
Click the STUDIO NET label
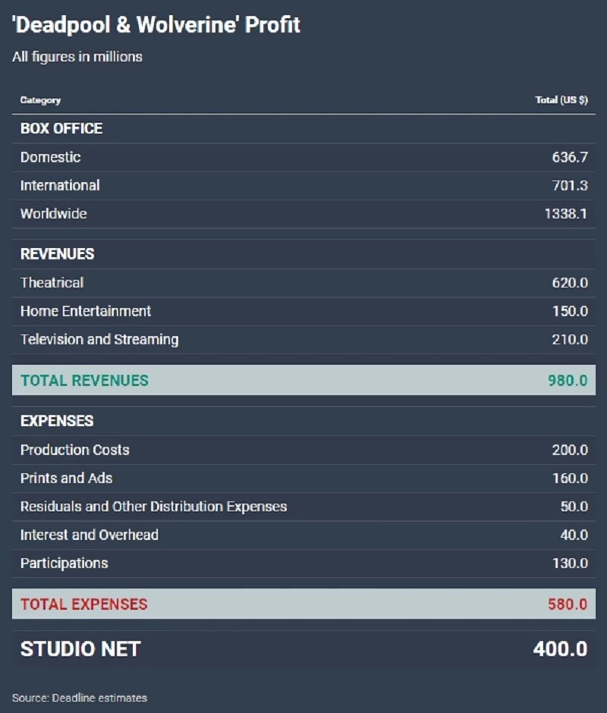click(80, 649)
